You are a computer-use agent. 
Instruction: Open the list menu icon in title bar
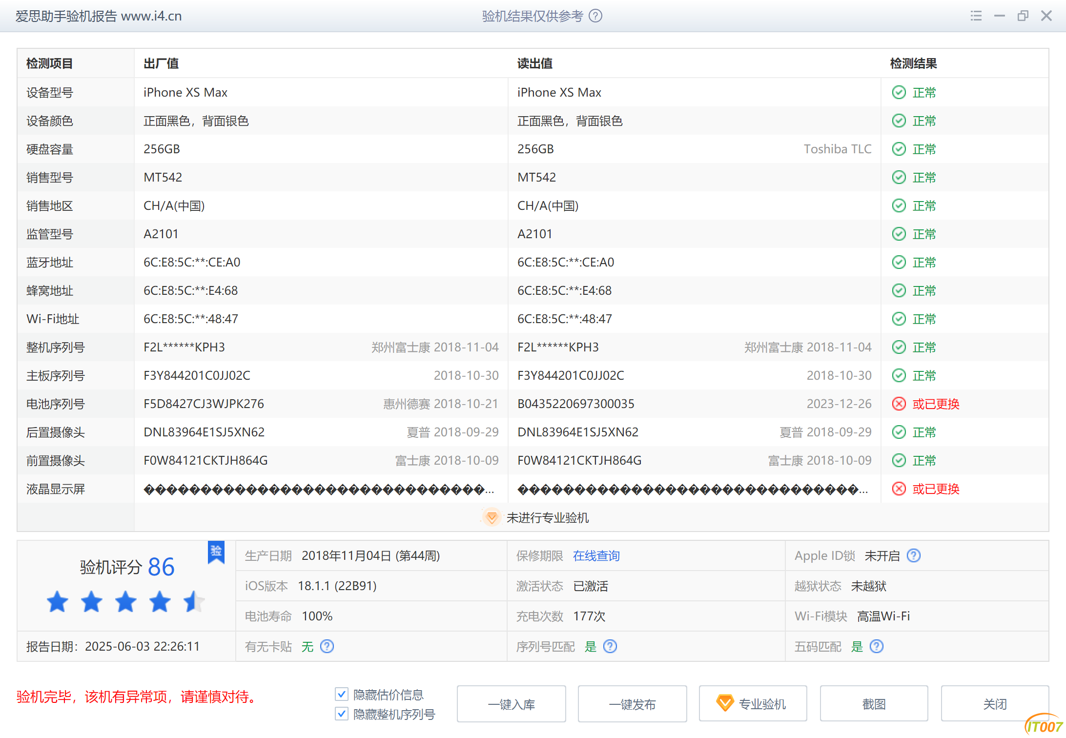(976, 16)
